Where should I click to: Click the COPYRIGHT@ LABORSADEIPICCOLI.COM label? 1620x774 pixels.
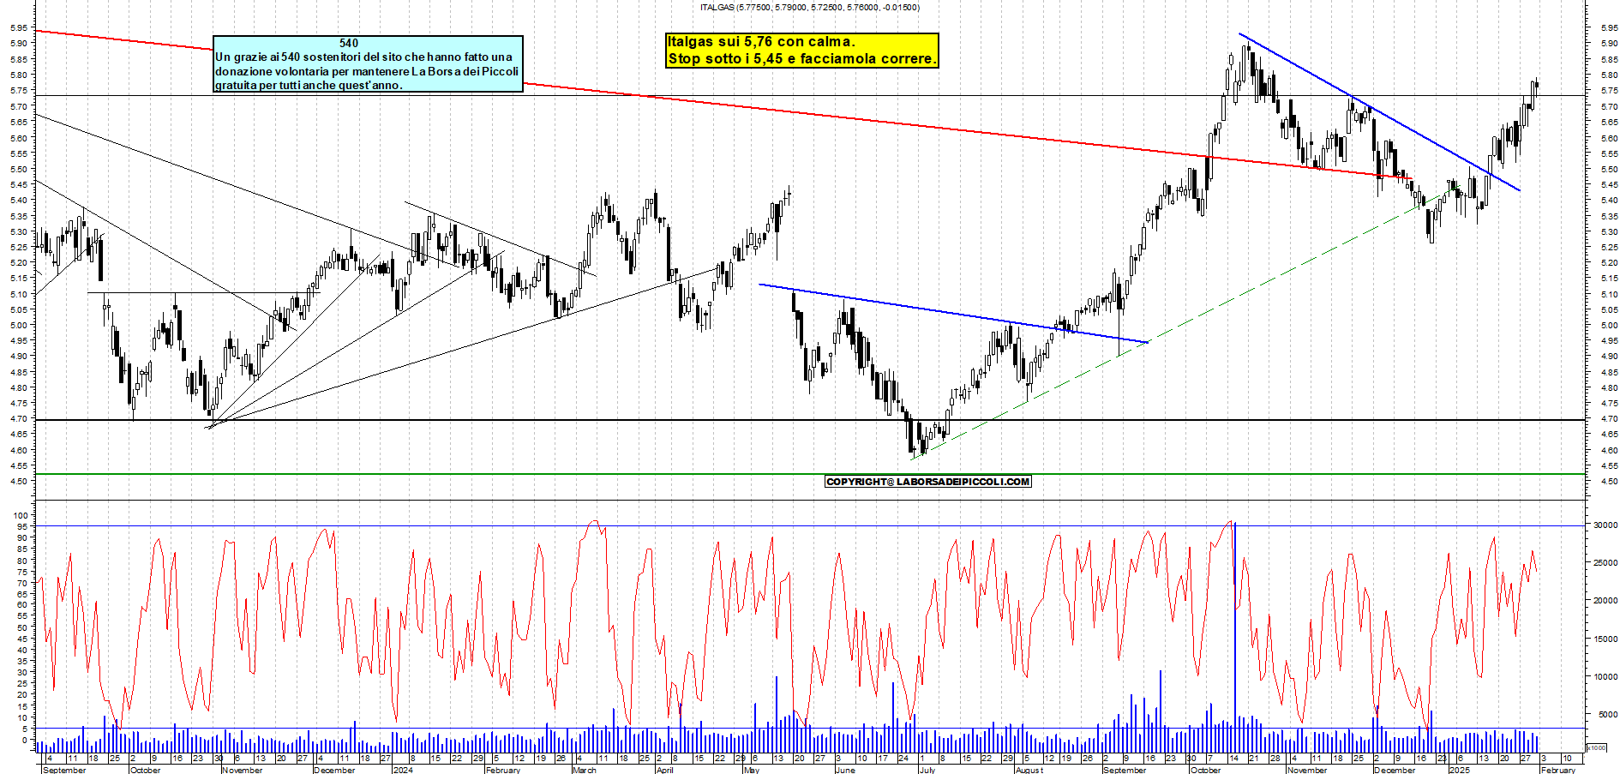928,482
